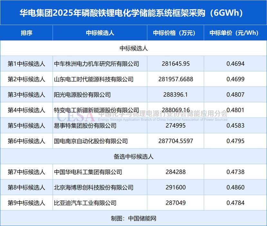Select unit price 0.4583
The width and height of the screenshot is (267, 226).
tap(235, 125)
